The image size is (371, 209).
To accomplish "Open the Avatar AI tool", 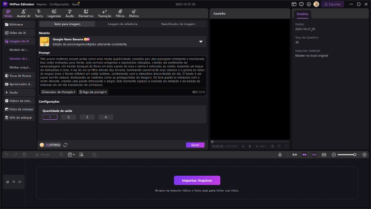I will pos(24,13).
